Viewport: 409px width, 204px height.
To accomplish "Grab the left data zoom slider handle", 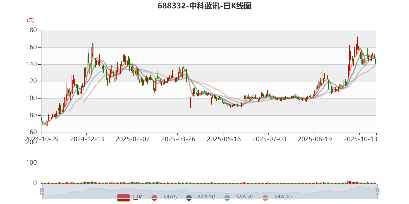I will (42, 191).
